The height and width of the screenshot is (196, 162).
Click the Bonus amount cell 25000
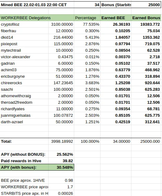pyautogui.click(x=146, y=5)
